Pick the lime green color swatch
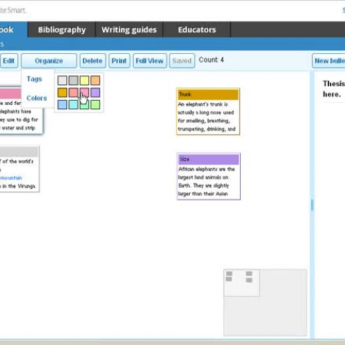Screen dimensions: 345x345 (x=95, y=104)
